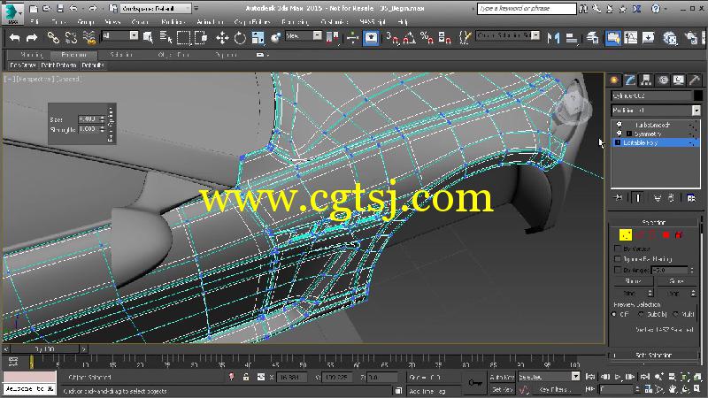
Task: Click the Grow selection button
Action: pyautogui.click(x=676, y=280)
